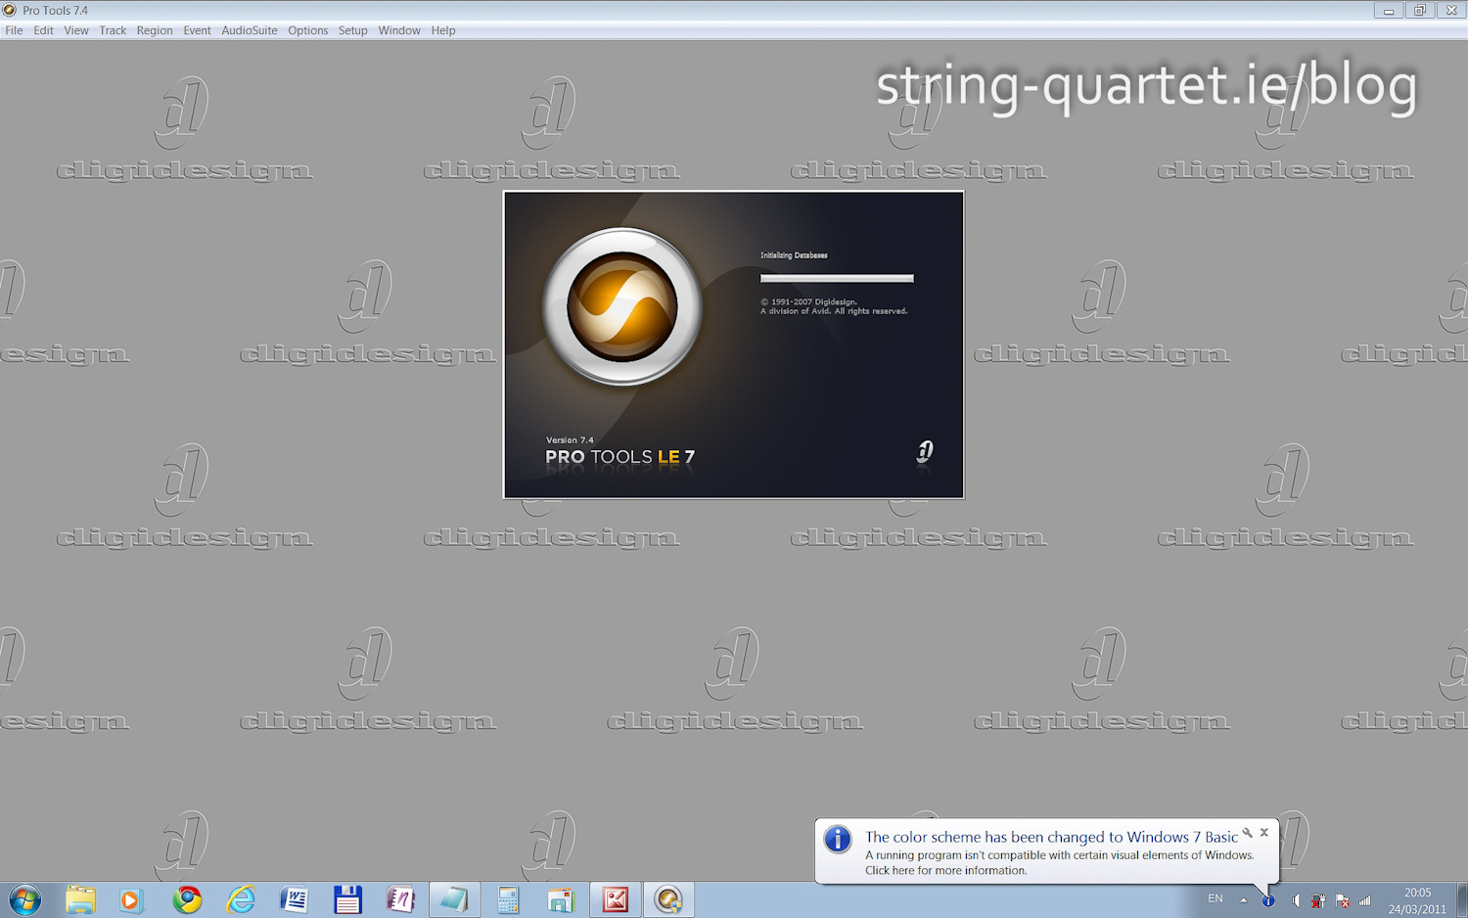Open the Help menu
Screen dimensions: 1468x918
pos(443,30)
